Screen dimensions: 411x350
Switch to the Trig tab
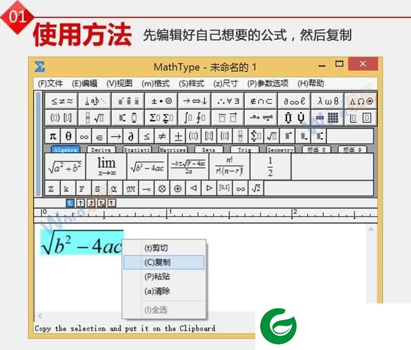click(245, 150)
